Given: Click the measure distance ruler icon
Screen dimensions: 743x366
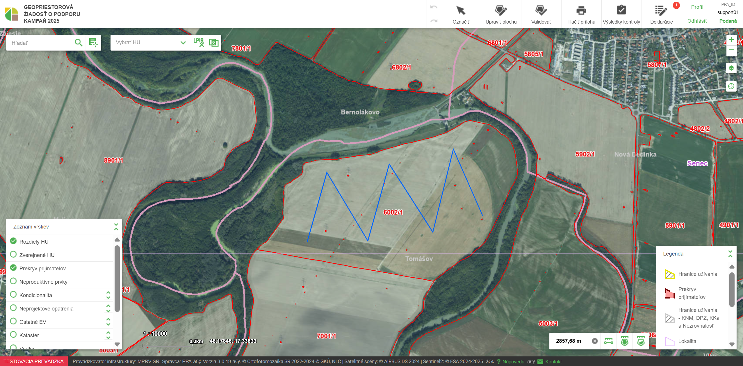Looking at the screenshot, I should pos(608,341).
